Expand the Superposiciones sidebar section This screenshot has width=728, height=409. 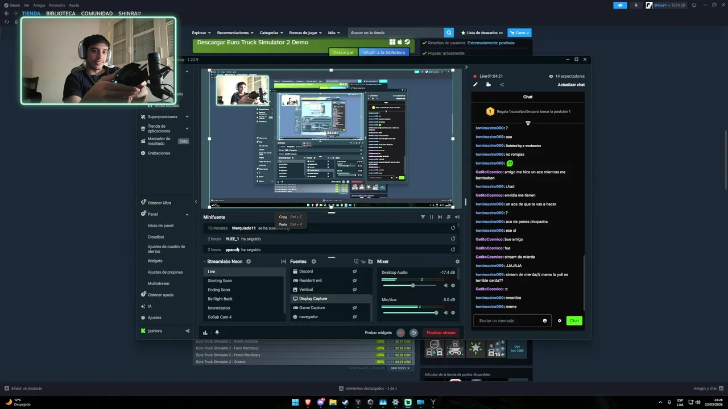187,116
